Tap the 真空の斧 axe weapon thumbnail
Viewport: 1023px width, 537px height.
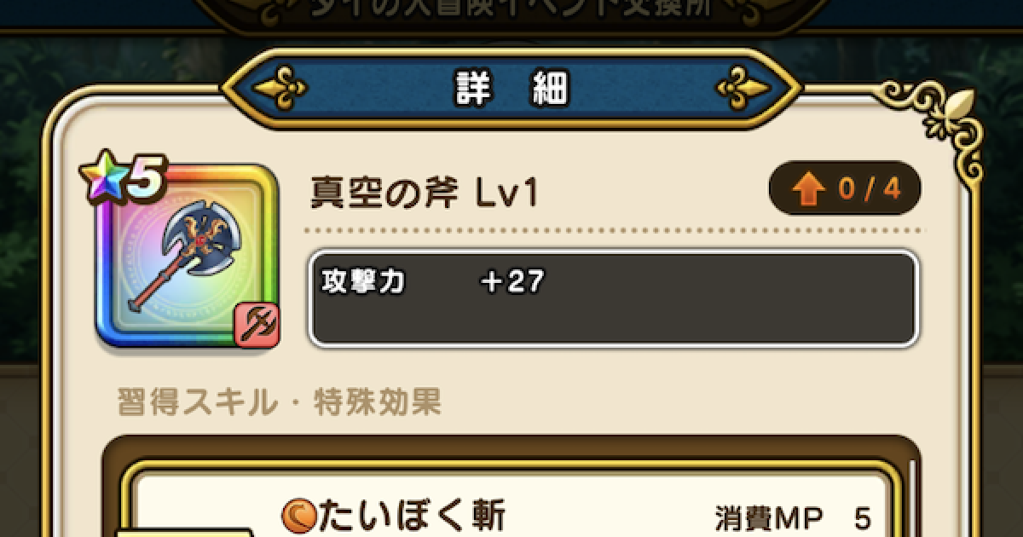[x=188, y=257]
